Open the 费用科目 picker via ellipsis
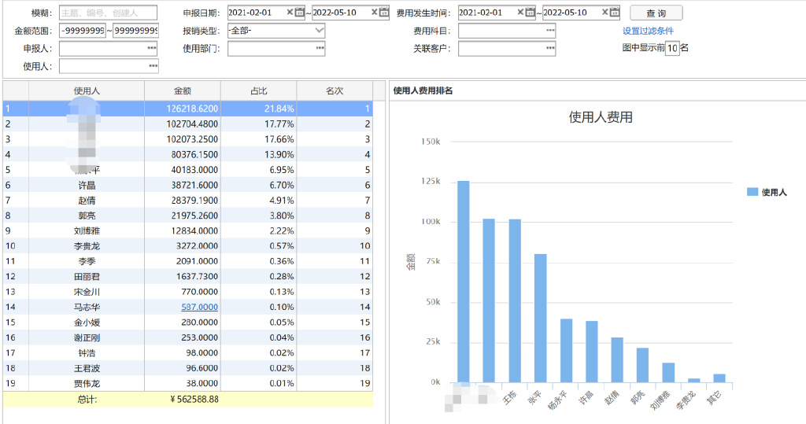Viewport: 806px width, 424px height. (550, 31)
